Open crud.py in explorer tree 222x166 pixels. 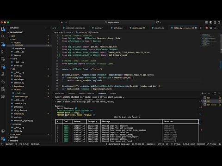18,76
